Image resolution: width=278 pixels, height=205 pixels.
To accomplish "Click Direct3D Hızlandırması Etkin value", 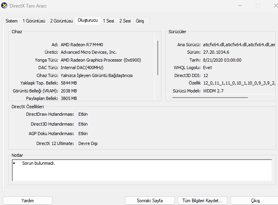I will (83, 124).
